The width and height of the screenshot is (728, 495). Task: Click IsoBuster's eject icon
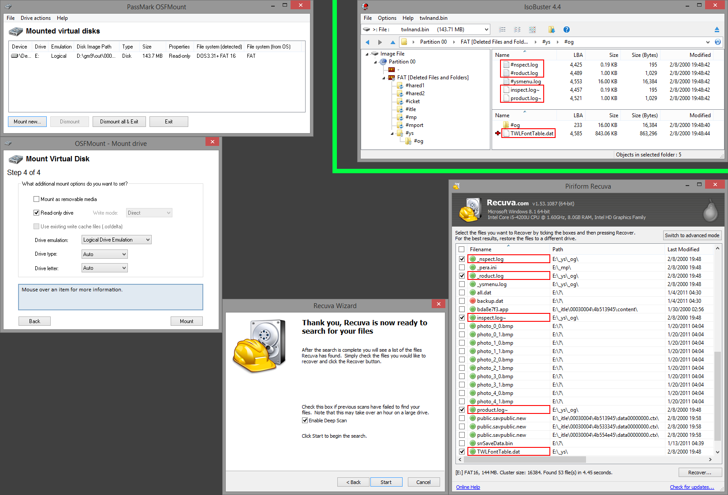[x=717, y=30]
